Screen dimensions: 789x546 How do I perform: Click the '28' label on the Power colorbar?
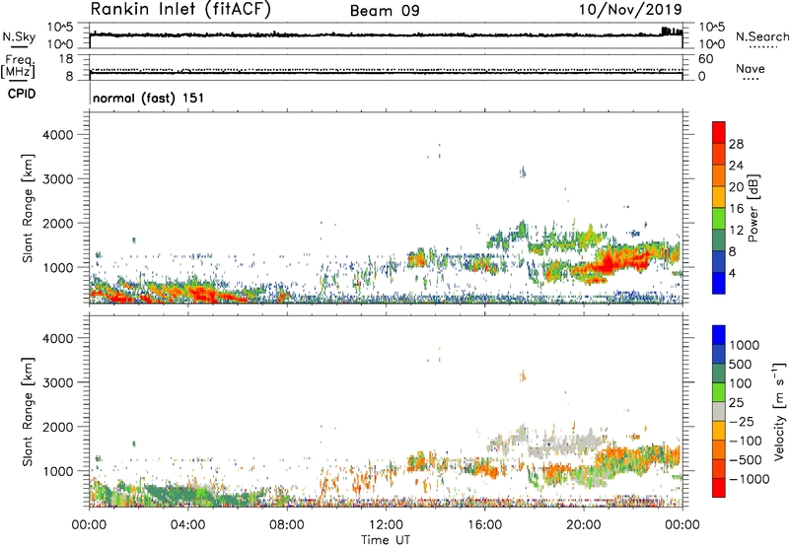[x=736, y=144]
